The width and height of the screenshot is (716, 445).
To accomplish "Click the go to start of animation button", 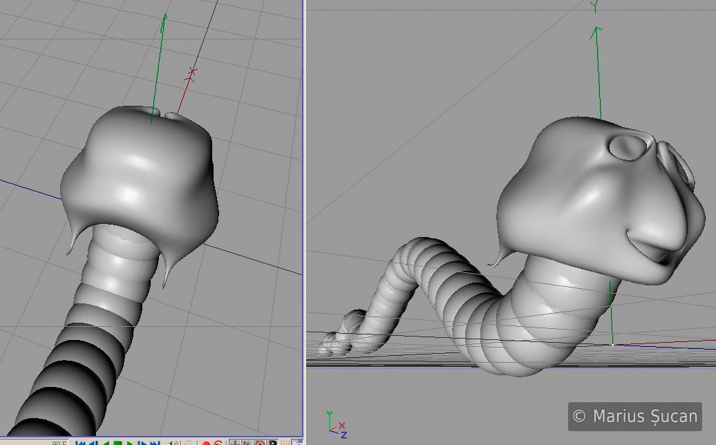I will pyautogui.click(x=79, y=443).
